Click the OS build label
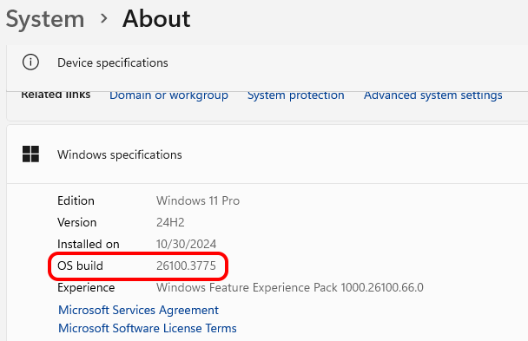Image resolution: width=528 pixels, height=341 pixels. (x=80, y=266)
